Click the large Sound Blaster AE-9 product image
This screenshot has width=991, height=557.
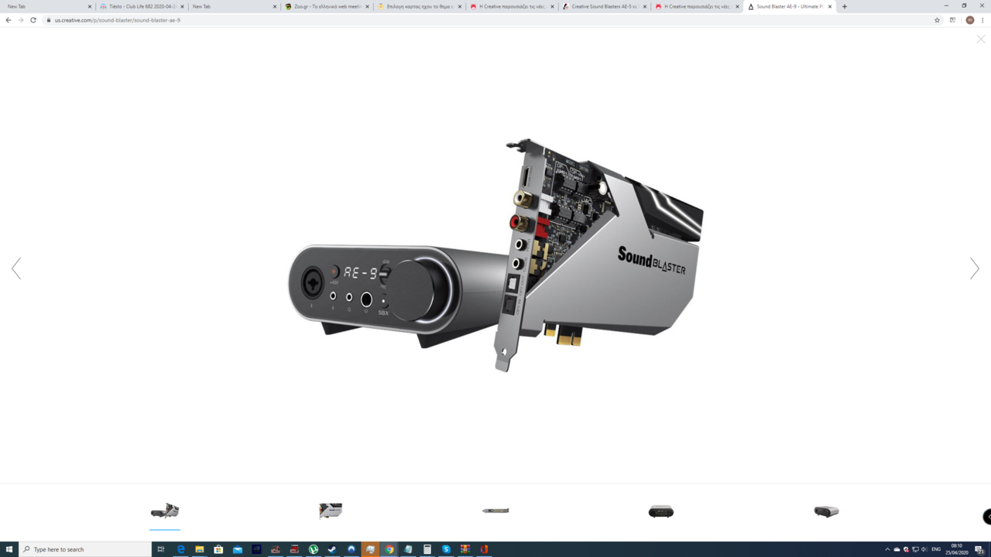[x=495, y=255]
